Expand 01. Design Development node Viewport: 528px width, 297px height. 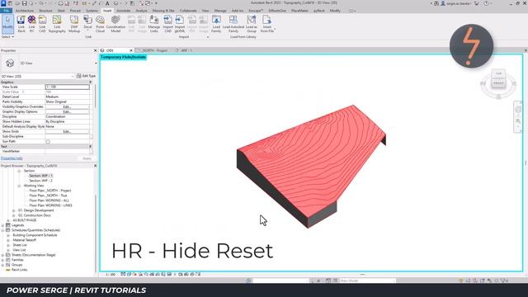(x=14, y=210)
